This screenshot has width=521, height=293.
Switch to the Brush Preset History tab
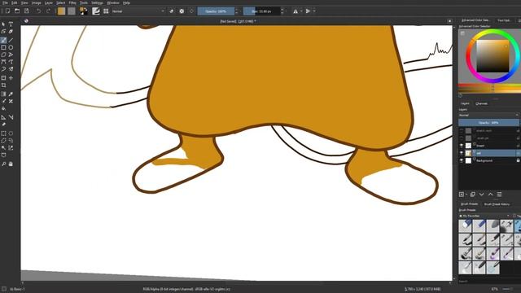tap(497, 204)
